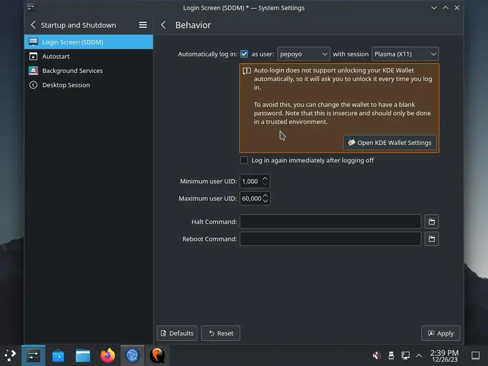Open Dolphin file manager from taskbar
Viewport: 488px width, 366px height.
point(83,356)
